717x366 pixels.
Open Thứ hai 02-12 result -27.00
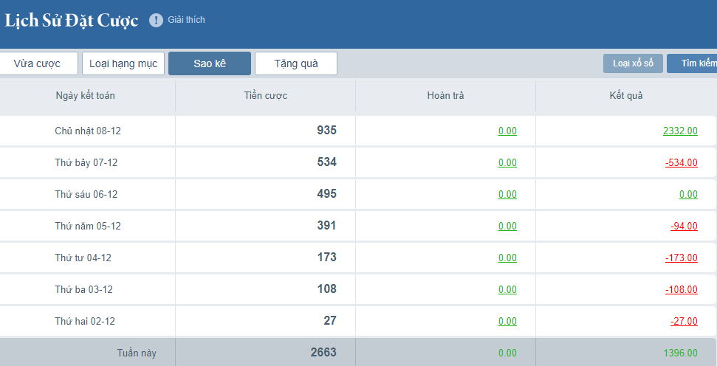click(x=684, y=321)
